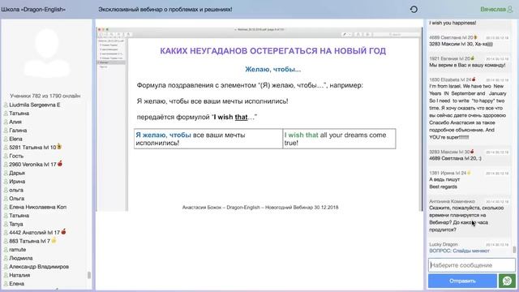Click chat sender 1921 Евгения lvl 20
The height and width of the screenshot is (292, 519).
(450, 58)
